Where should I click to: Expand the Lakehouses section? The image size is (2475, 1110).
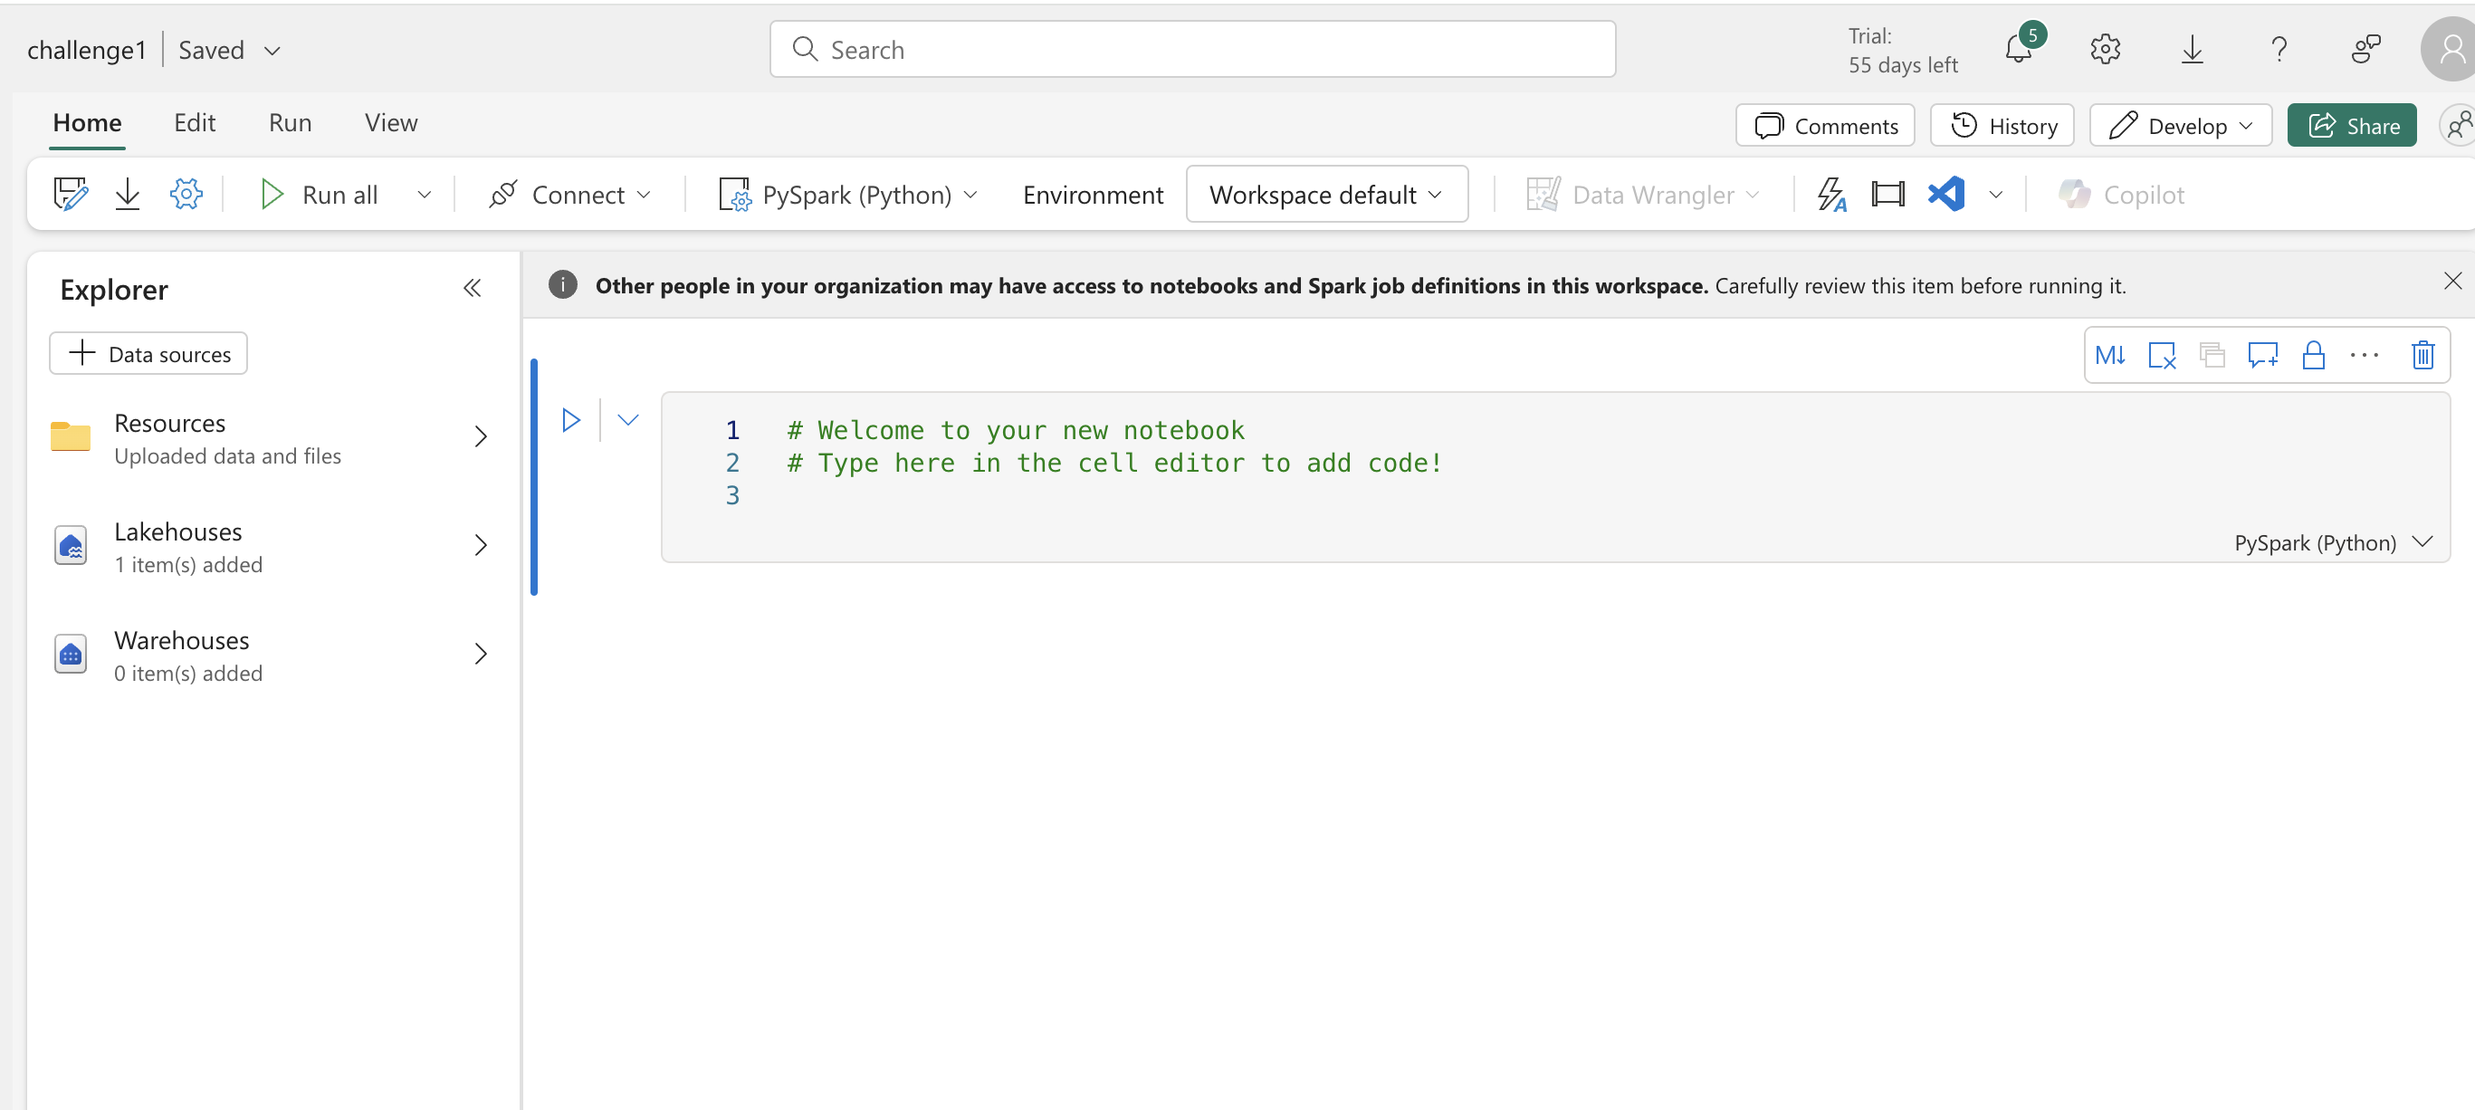tap(481, 546)
